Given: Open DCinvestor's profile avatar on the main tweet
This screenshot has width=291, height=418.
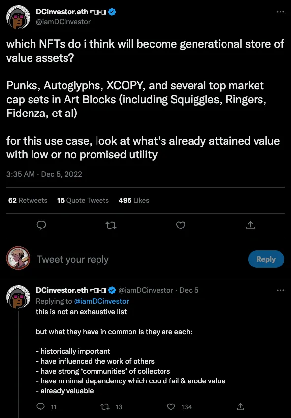Looking at the screenshot, I should point(18,17).
